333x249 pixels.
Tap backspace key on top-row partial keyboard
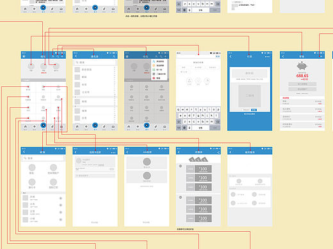[218, 4]
